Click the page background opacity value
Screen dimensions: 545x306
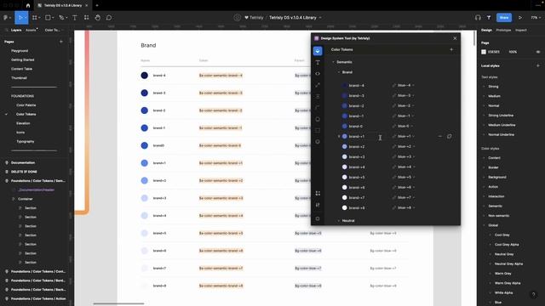(513, 52)
